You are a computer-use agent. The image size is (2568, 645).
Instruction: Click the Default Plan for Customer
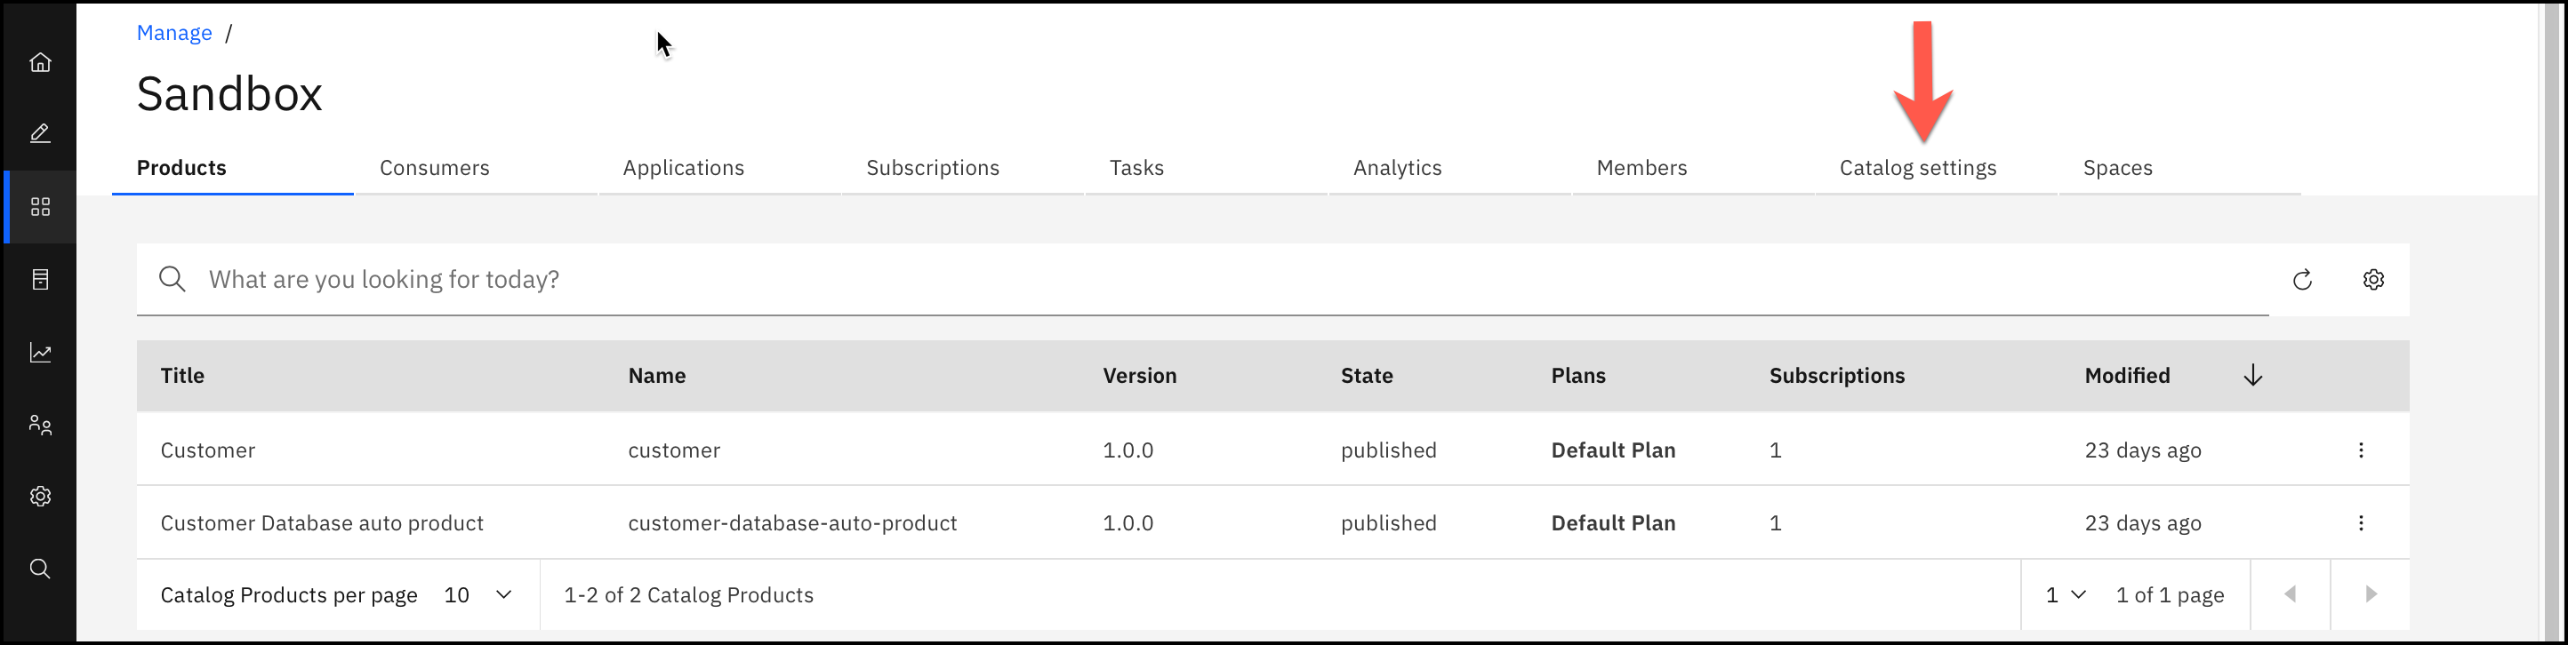[1613, 450]
